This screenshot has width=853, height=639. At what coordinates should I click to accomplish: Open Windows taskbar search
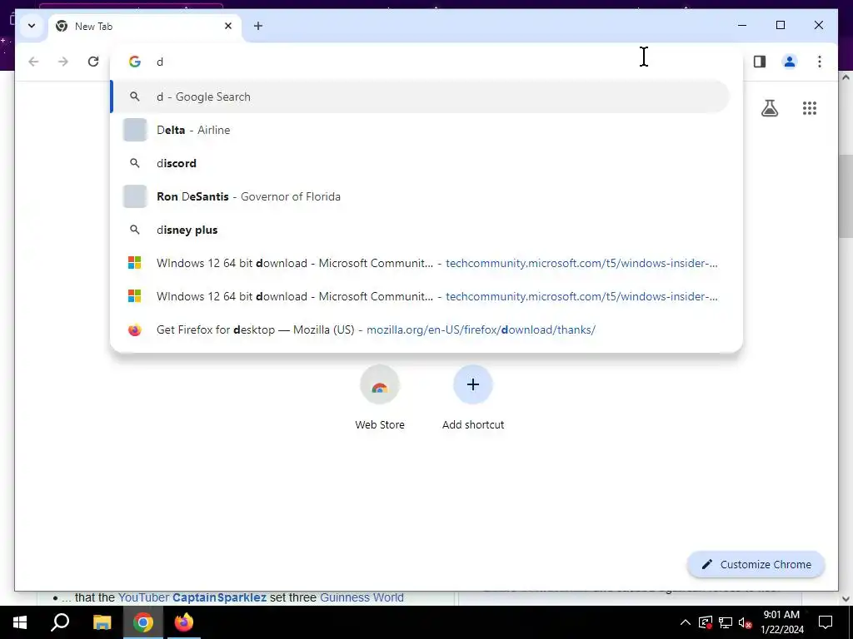[x=60, y=622]
